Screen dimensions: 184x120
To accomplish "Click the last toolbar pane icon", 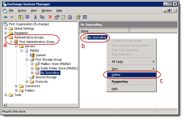I will point(85,17).
